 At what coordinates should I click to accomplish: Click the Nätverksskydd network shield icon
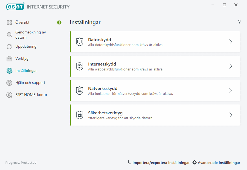click(x=80, y=90)
